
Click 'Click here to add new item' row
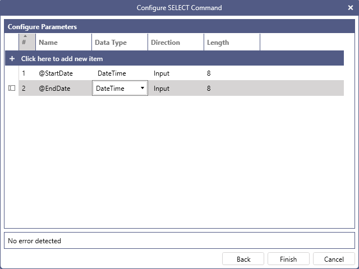(x=174, y=58)
